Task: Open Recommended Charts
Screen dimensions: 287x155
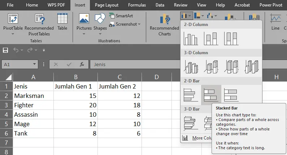Action: pyautogui.click(x=164, y=25)
